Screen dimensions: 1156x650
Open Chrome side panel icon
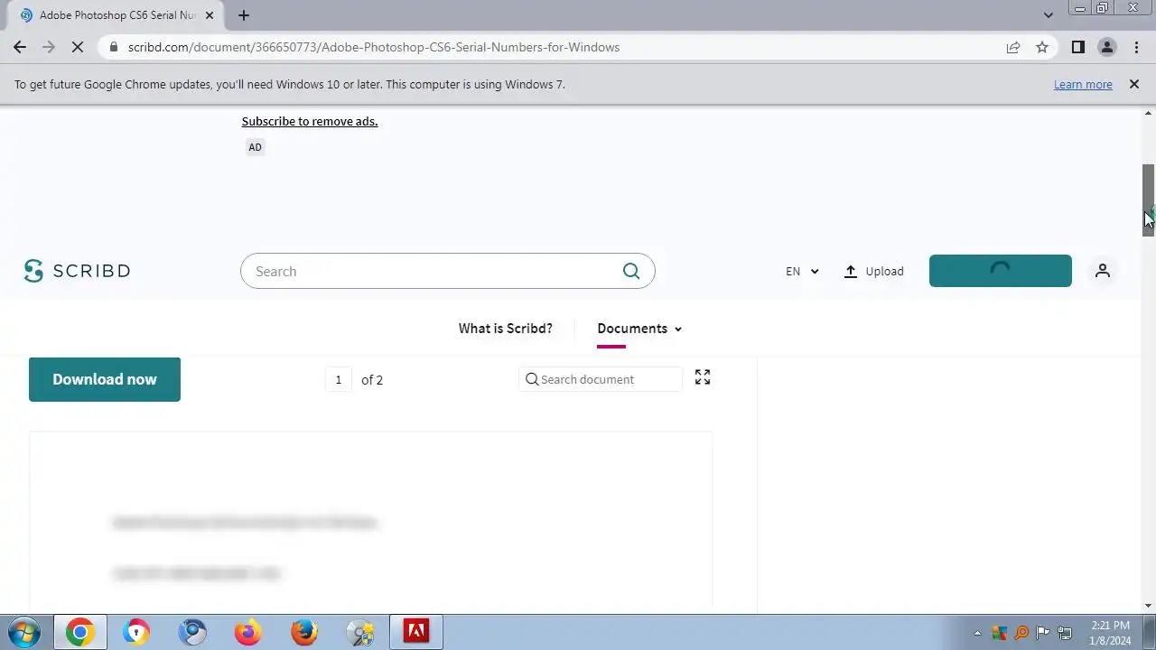(x=1077, y=47)
